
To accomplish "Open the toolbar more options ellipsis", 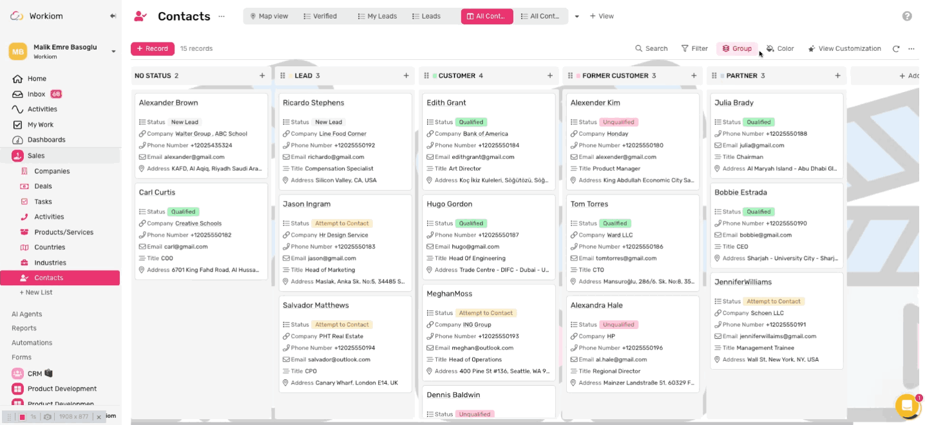I will pos(911,48).
